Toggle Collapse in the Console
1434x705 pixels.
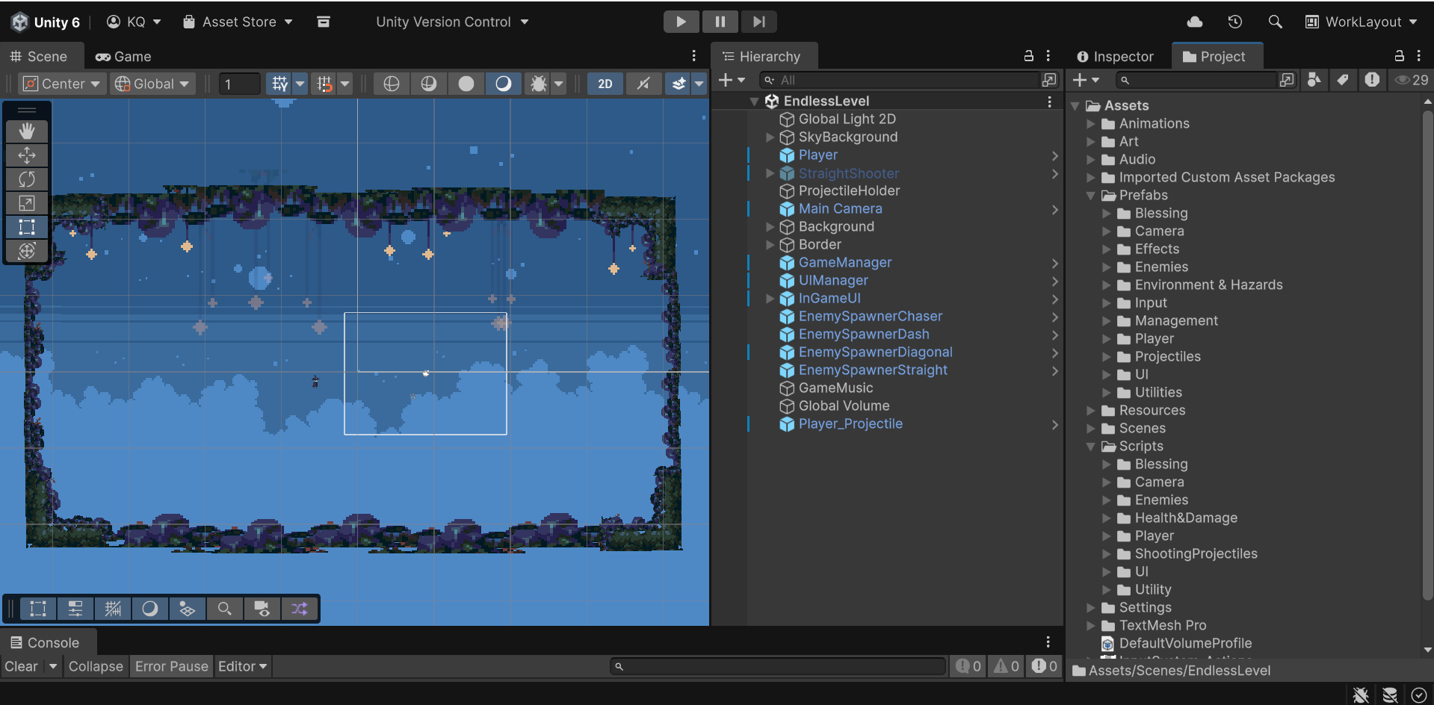click(x=96, y=666)
